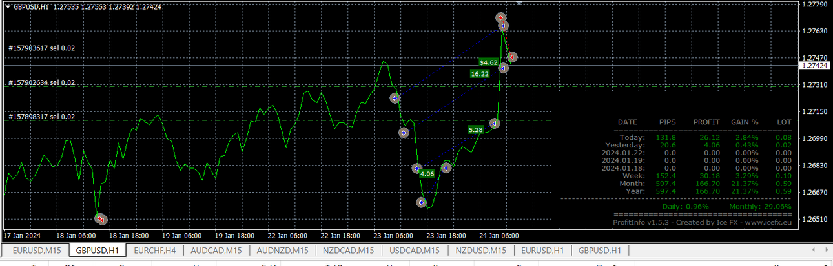Click the 2024.01.22 date row

point(696,153)
